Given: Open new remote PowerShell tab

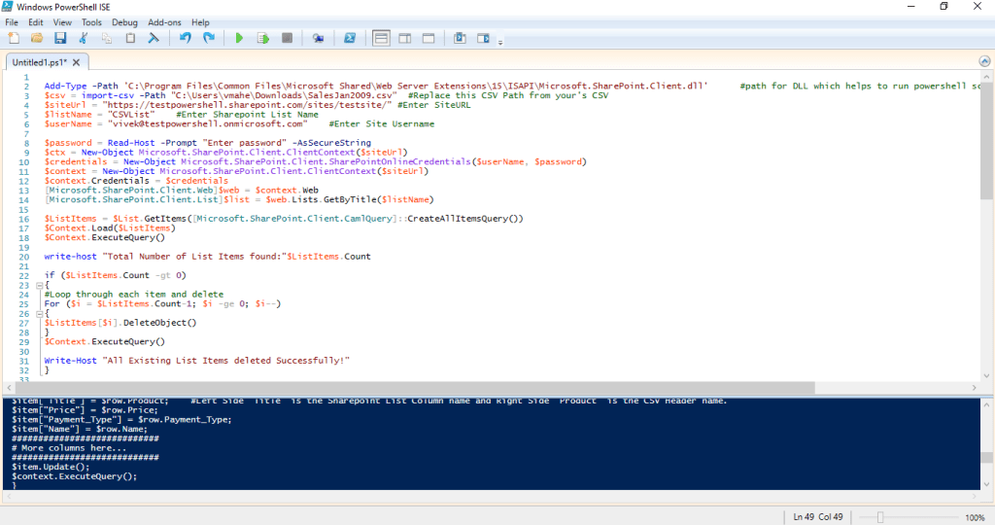Looking at the screenshot, I should click(x=318, y=38).
